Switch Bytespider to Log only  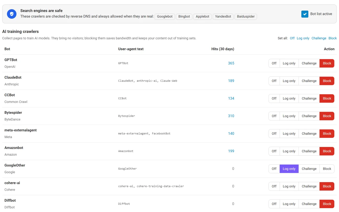(x=289, y=116)
